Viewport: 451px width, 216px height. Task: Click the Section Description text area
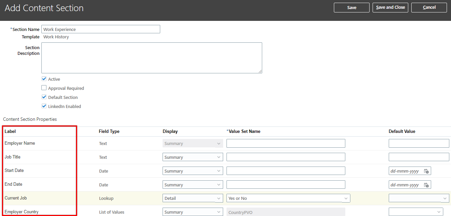[x=151, y=57]
